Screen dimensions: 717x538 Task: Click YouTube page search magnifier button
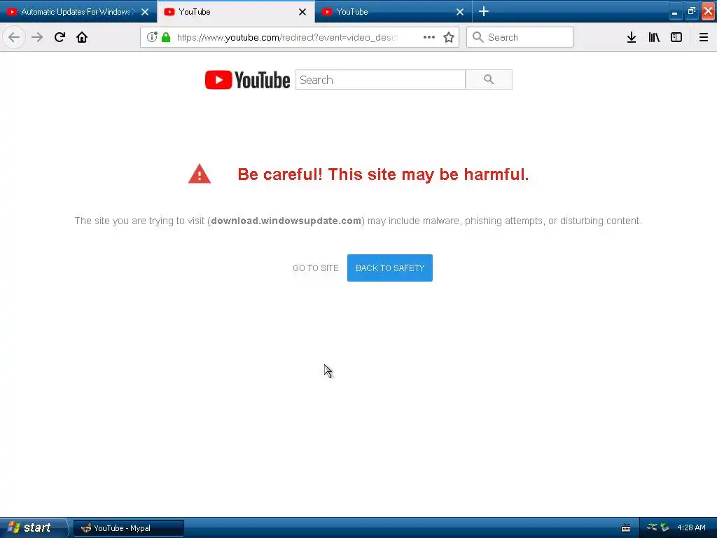pyautogui.click(x=489, y=80)
